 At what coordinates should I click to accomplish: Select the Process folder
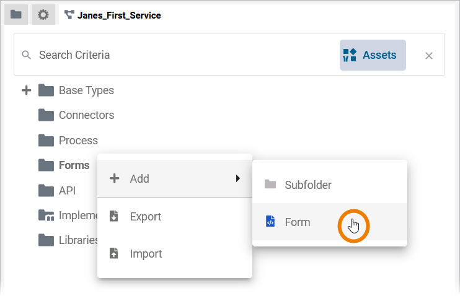click(78, 141)
